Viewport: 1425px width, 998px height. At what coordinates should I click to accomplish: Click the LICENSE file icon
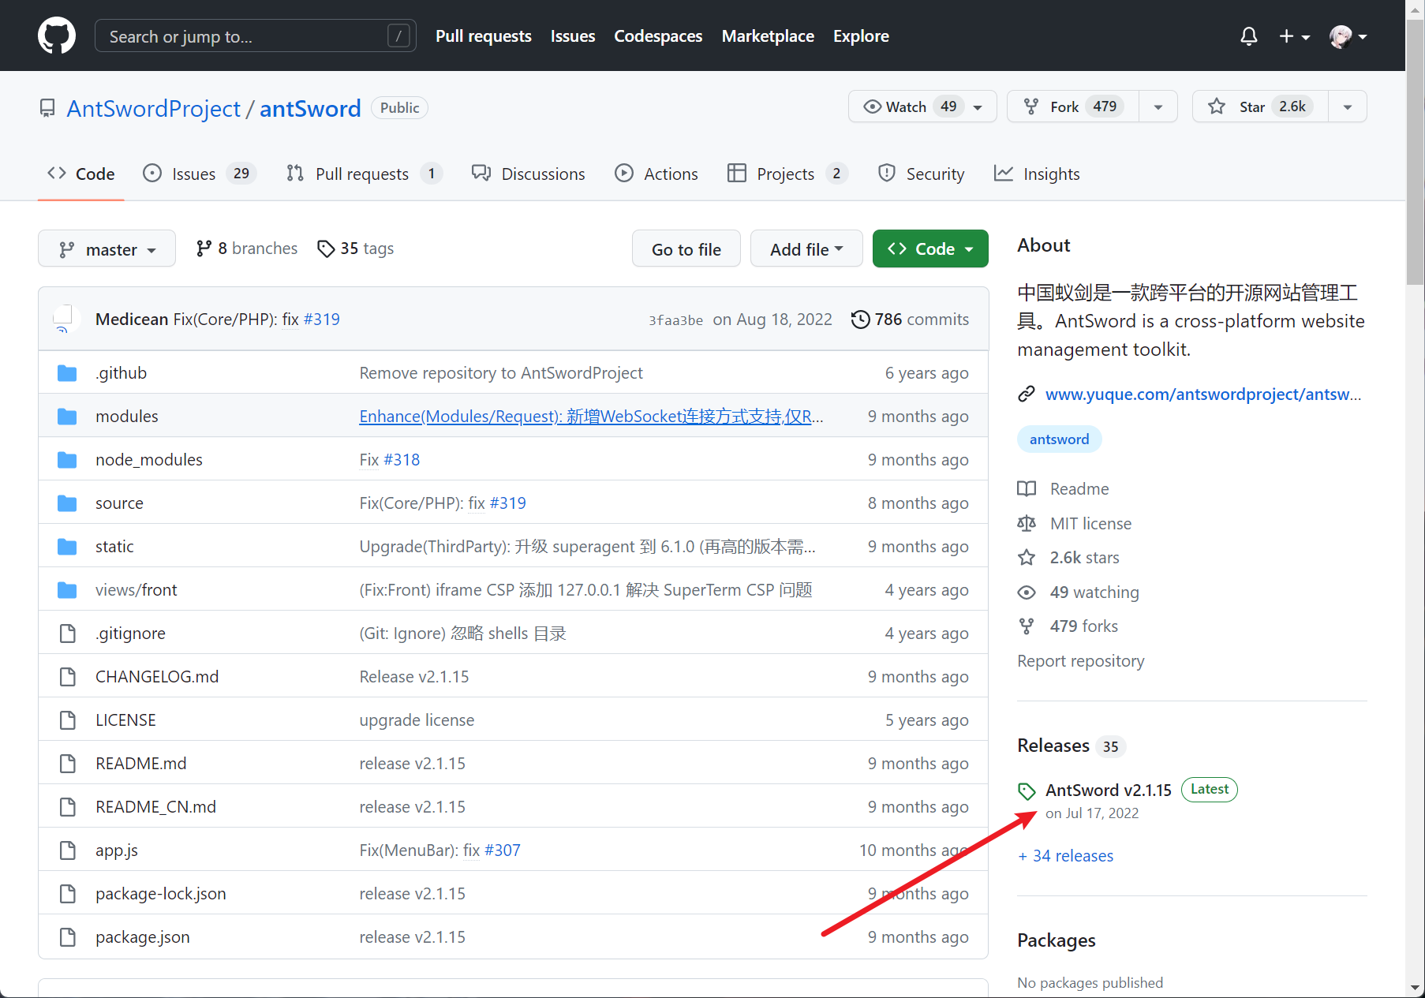click(68, 720)
